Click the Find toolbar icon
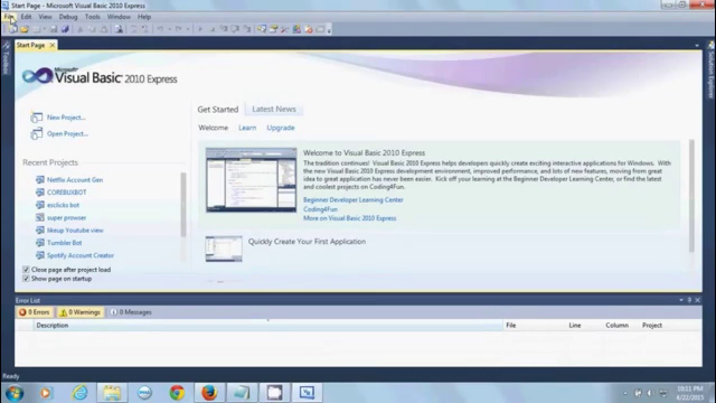The width and height of the screenshot is (716, 403). pos(119,29)
